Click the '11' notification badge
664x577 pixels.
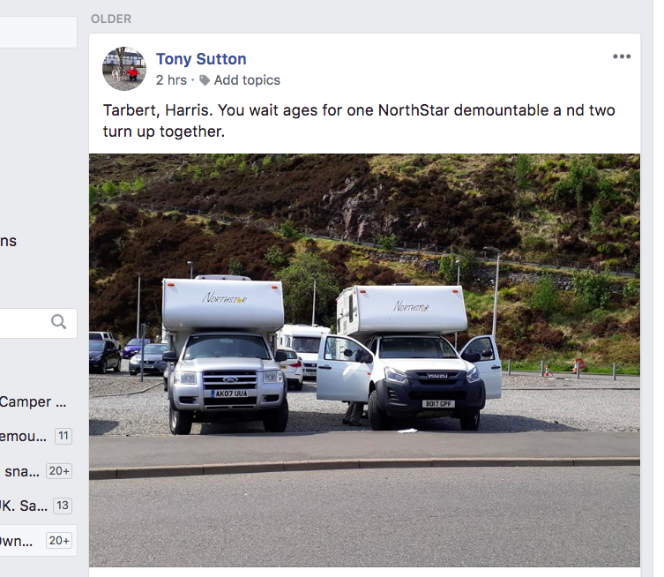pyautogui.click(x=63, y=436)
